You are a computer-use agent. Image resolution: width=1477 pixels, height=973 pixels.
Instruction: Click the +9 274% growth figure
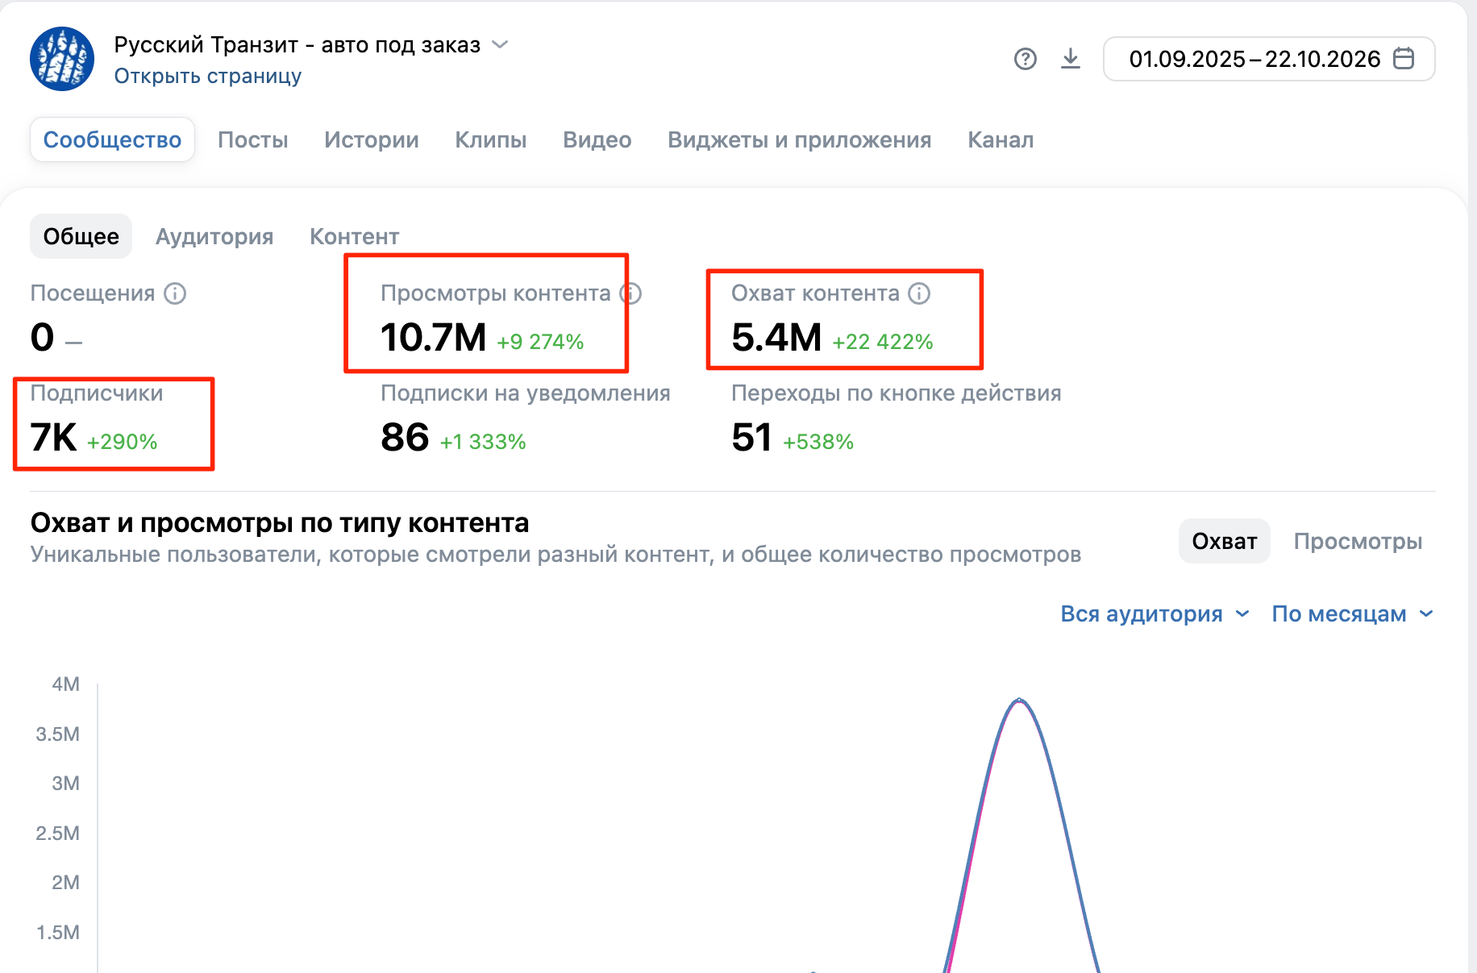540,342
